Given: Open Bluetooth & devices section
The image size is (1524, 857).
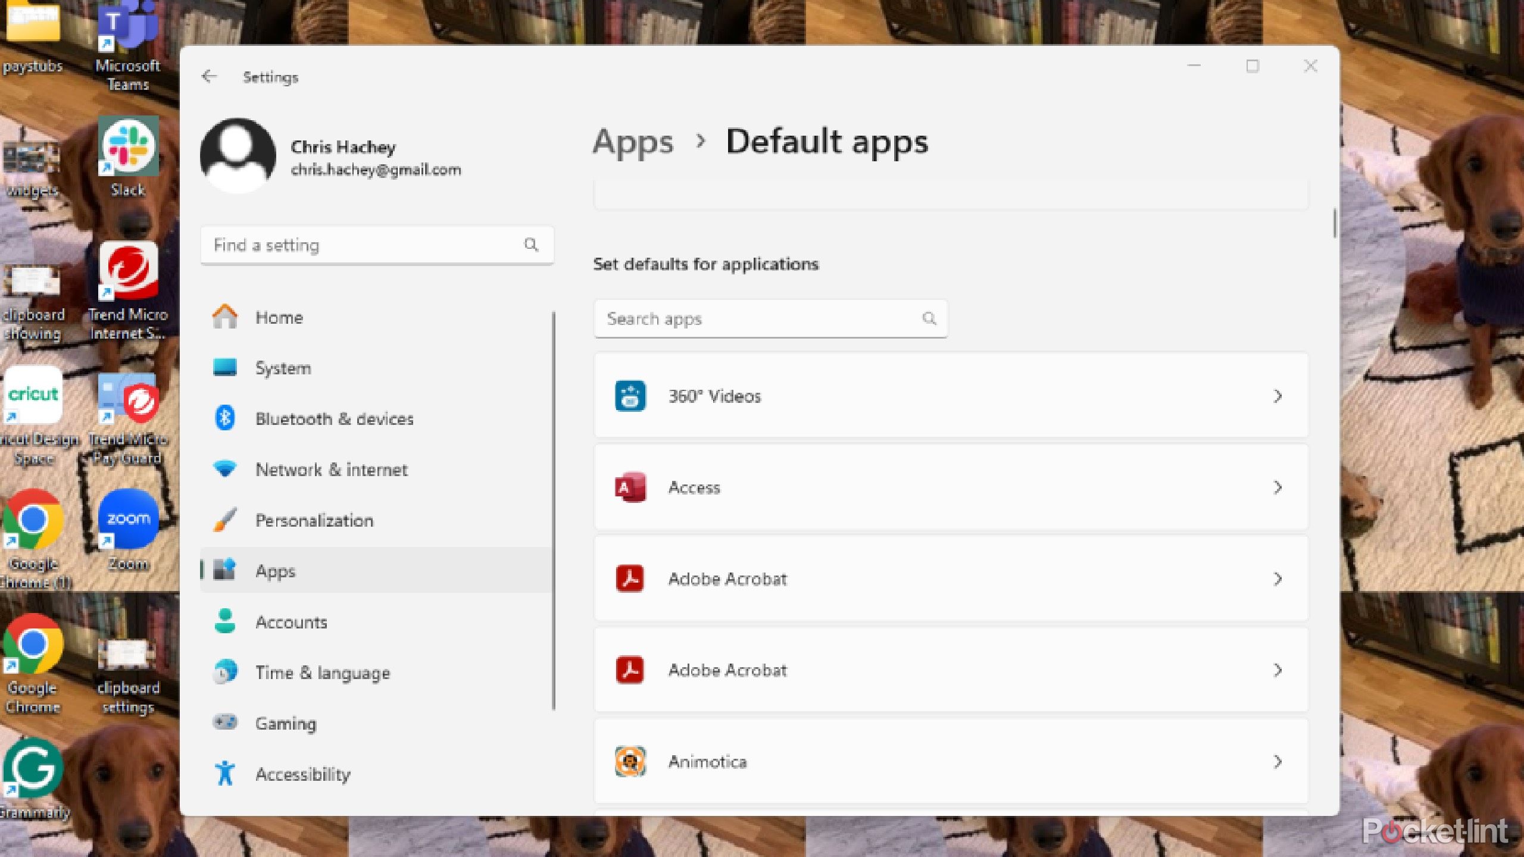Looking at the screenshot, I should pos(376,418).
